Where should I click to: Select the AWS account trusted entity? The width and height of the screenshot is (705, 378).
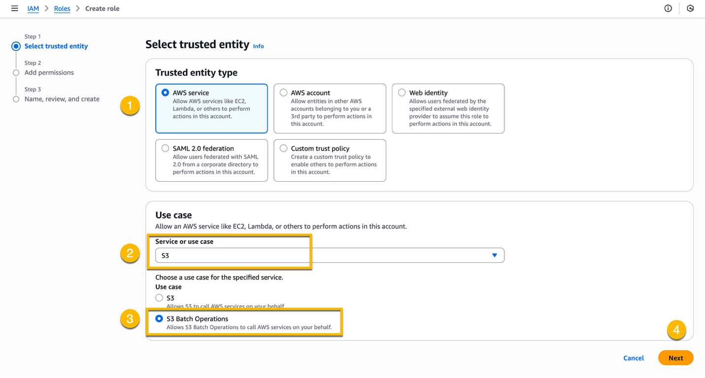click(283, 93)
